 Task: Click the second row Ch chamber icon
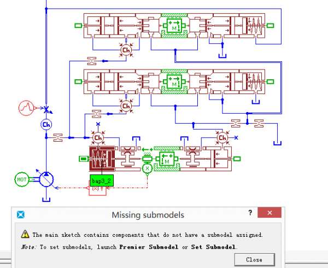click(126, 106)
